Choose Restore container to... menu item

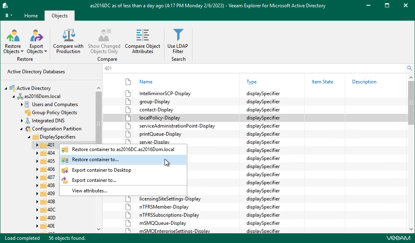coord(95,160)
